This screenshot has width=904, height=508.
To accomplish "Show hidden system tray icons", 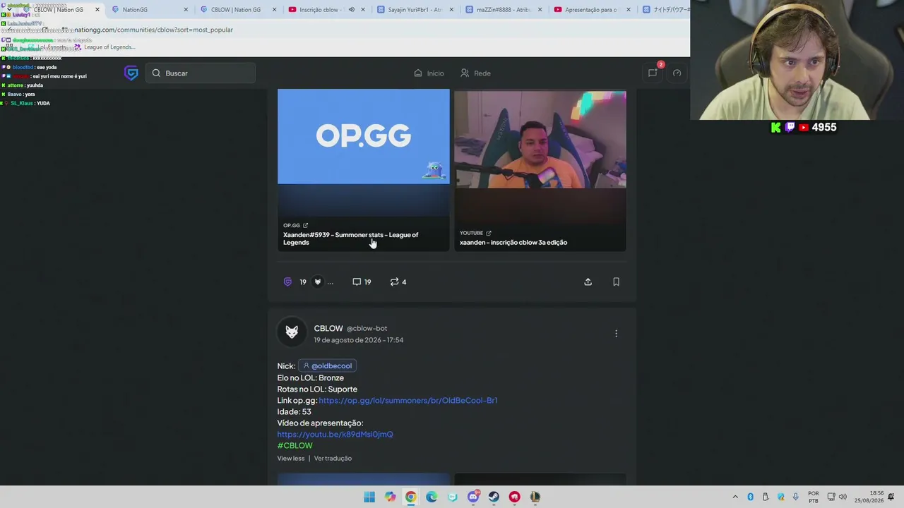I will (735, 497).
